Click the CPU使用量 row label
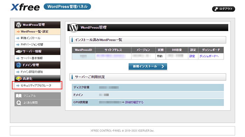245x137 pixels. click(81, 102)
